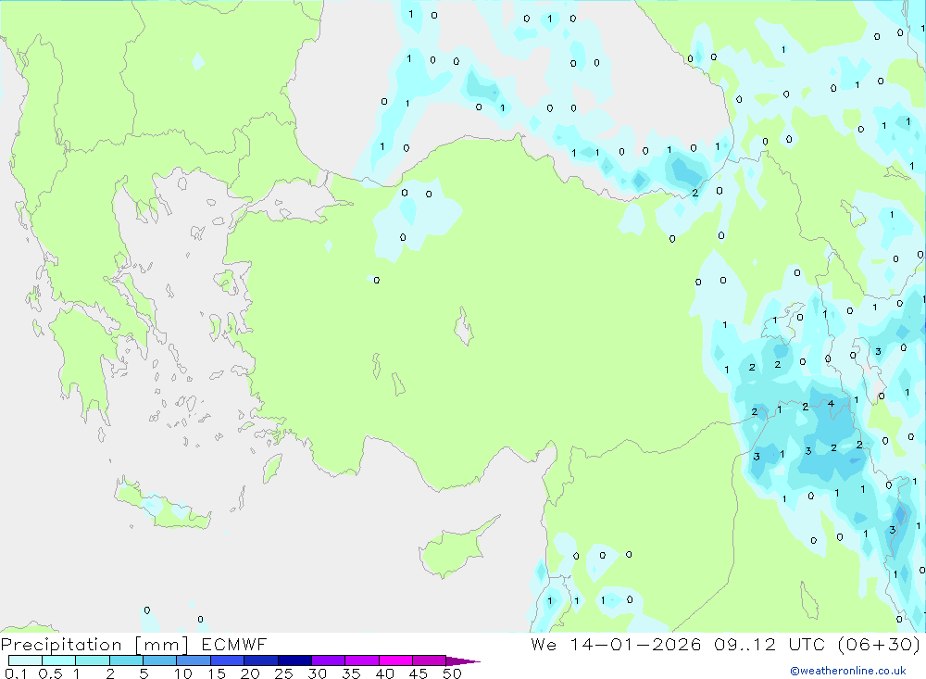Viewport: 926px width, 679px height.
Task: Click the '40' legend scale label
Action: pos(384,673)
